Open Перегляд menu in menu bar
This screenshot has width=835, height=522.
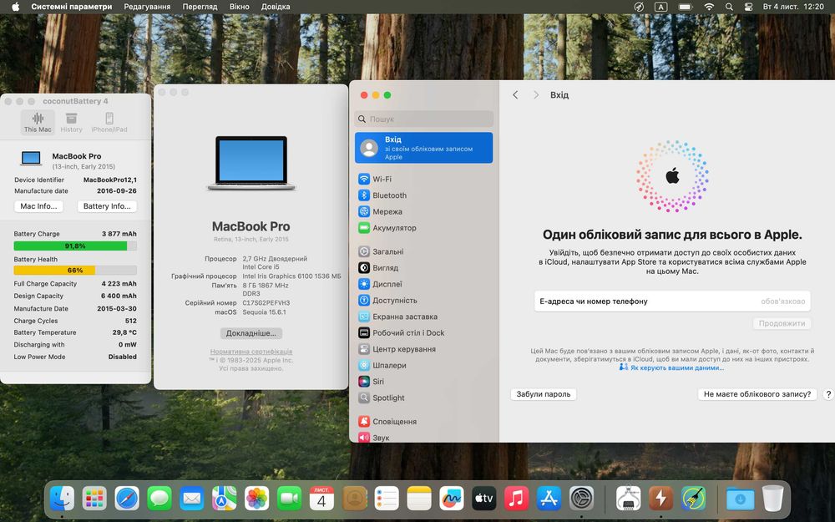200,7
